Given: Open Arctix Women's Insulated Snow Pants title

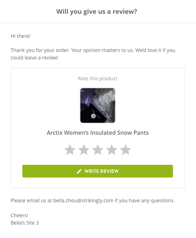Looking at the screenshot, I should [98, 133].
